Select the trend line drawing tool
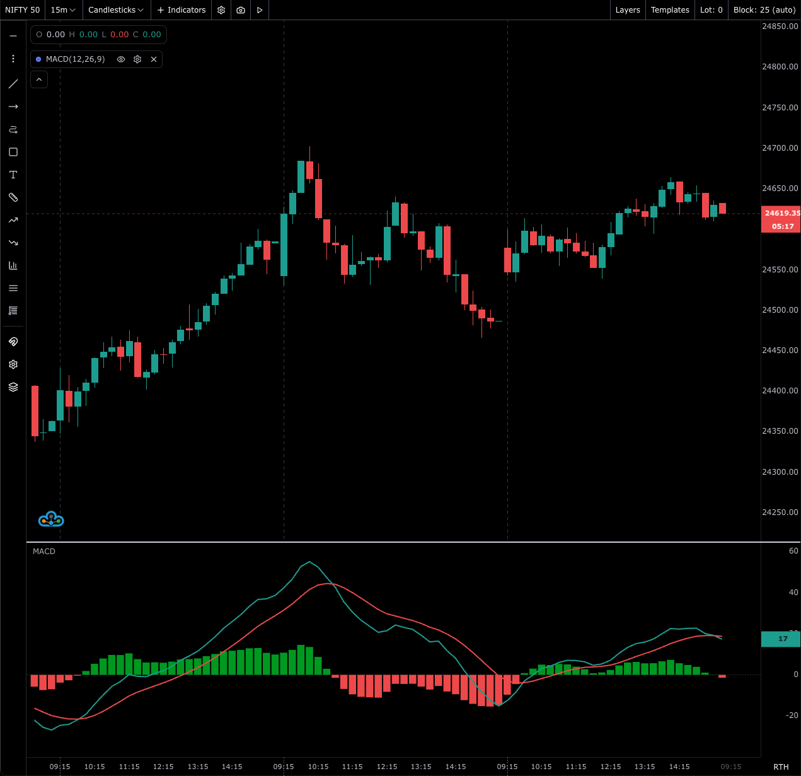 [13, 84]
